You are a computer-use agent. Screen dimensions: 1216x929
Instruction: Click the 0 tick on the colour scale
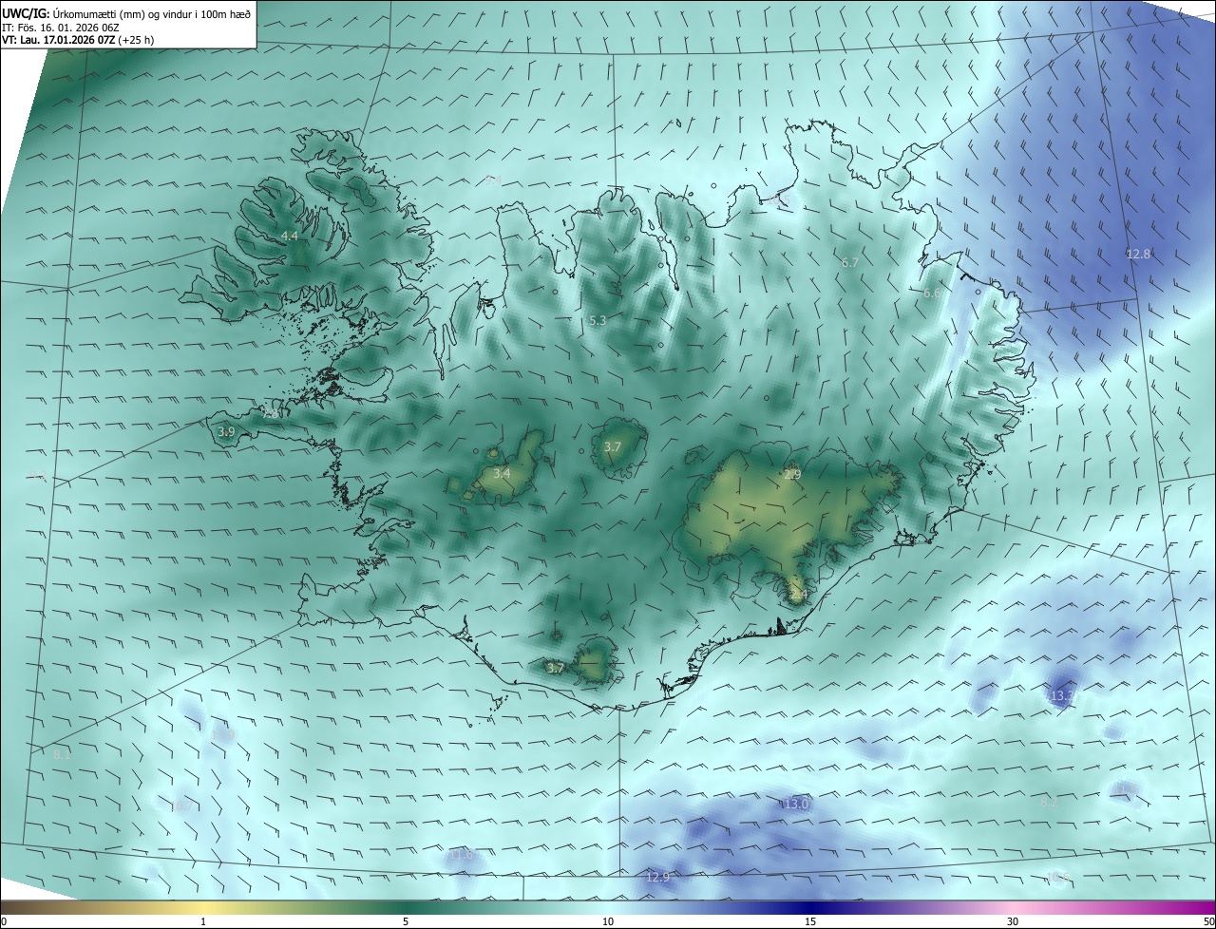pos(4,921)
